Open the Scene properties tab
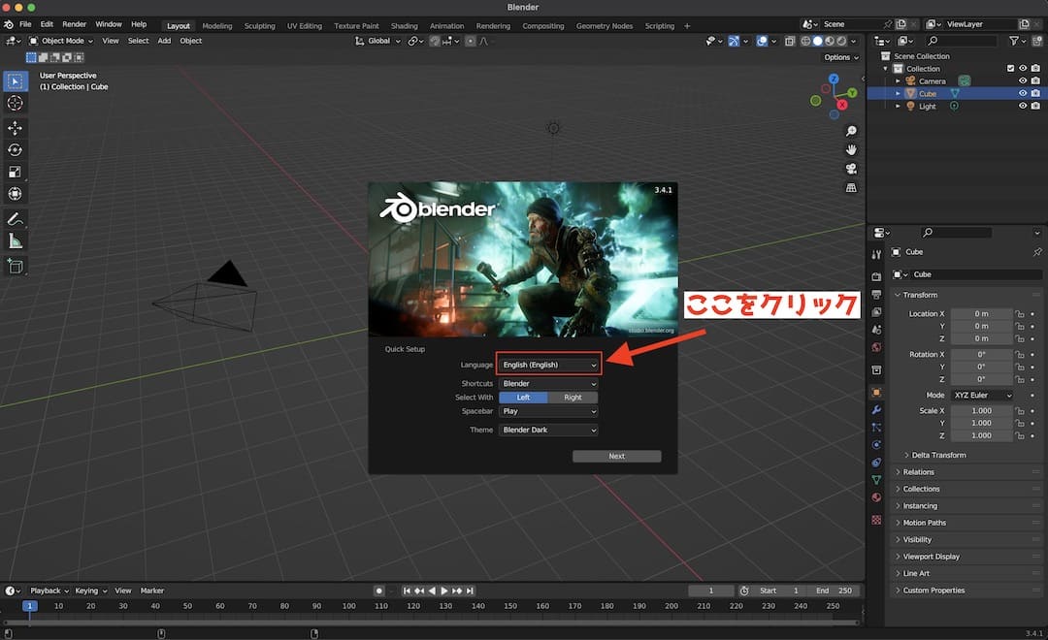The image size is (1048, 640). (876, 330)
